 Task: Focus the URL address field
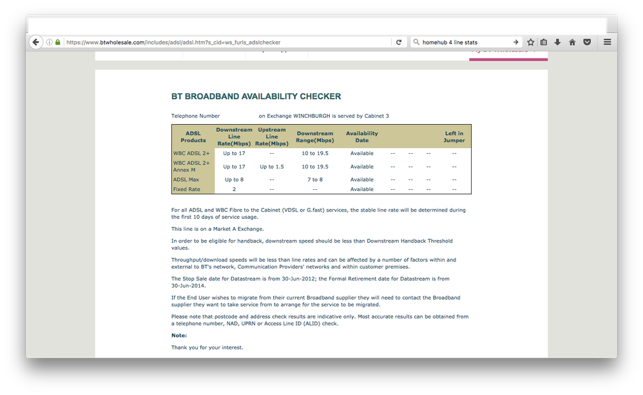point(227,42)
